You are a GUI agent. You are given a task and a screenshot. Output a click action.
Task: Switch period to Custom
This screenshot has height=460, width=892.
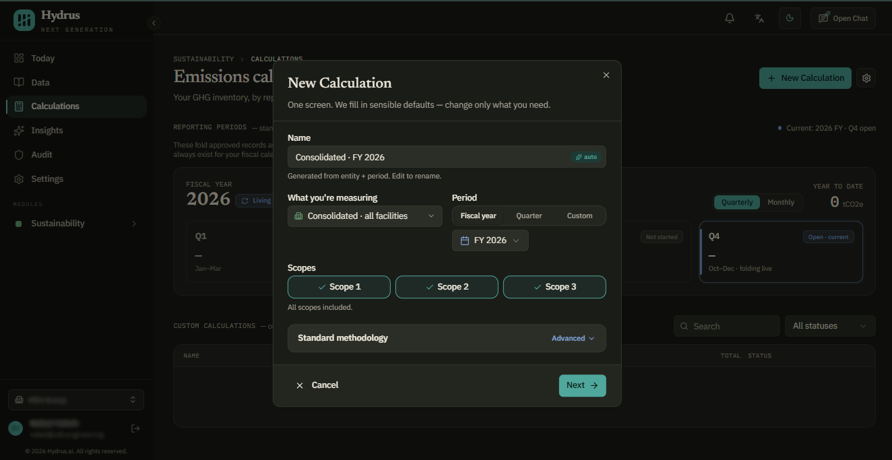coord(579,216)
